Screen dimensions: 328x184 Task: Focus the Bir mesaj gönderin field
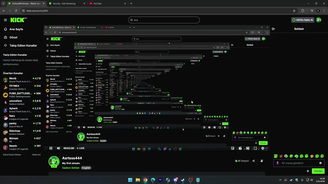click(x=299, y=163)
